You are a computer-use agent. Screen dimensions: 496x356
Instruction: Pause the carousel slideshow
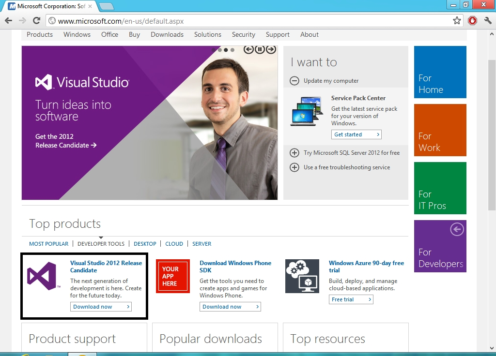(260, 49)
